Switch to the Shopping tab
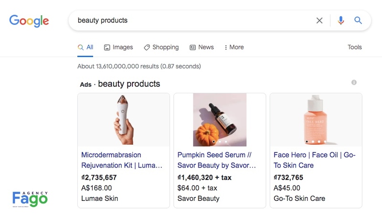The image size is (382, 217). (x=161, y=47)
